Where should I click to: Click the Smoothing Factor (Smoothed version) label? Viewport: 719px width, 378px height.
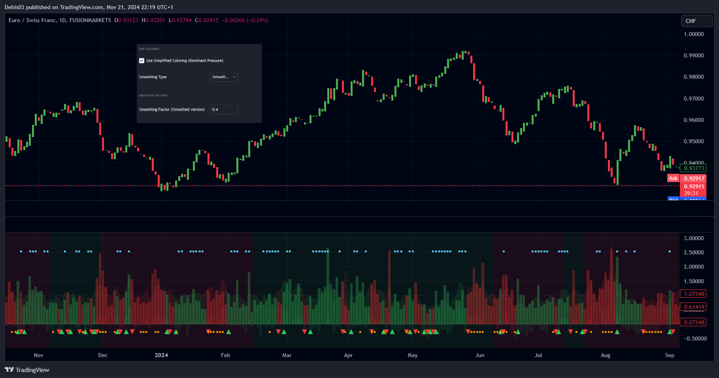pyautogui.click(x=172, y=109)
